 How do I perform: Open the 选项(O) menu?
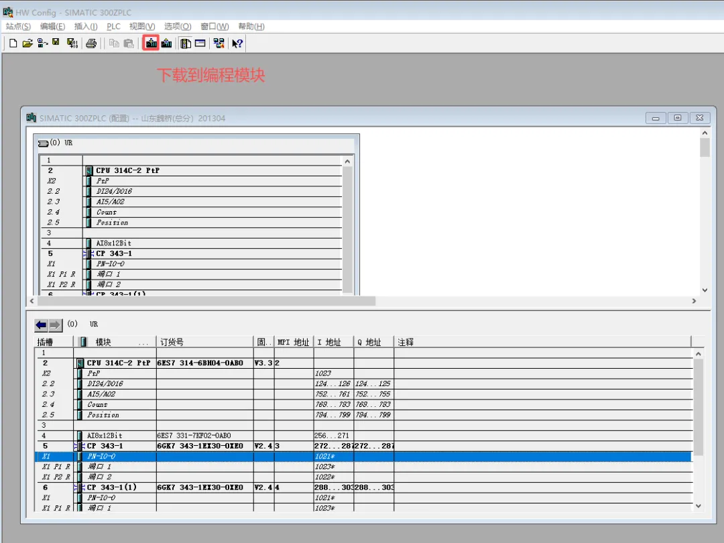(x=178, y=26)
